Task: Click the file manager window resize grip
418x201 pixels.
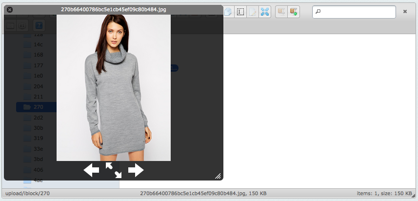Action: pos(414,196)
